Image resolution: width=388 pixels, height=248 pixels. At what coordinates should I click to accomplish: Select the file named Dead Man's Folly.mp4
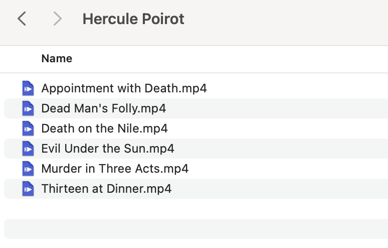click(x=103, y=108)
